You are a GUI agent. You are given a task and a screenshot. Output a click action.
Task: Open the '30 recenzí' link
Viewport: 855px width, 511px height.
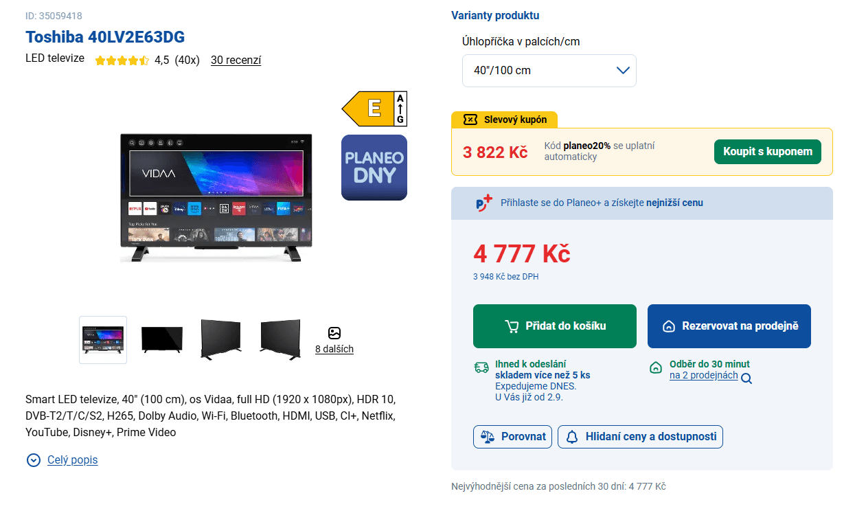pos(236,60)
